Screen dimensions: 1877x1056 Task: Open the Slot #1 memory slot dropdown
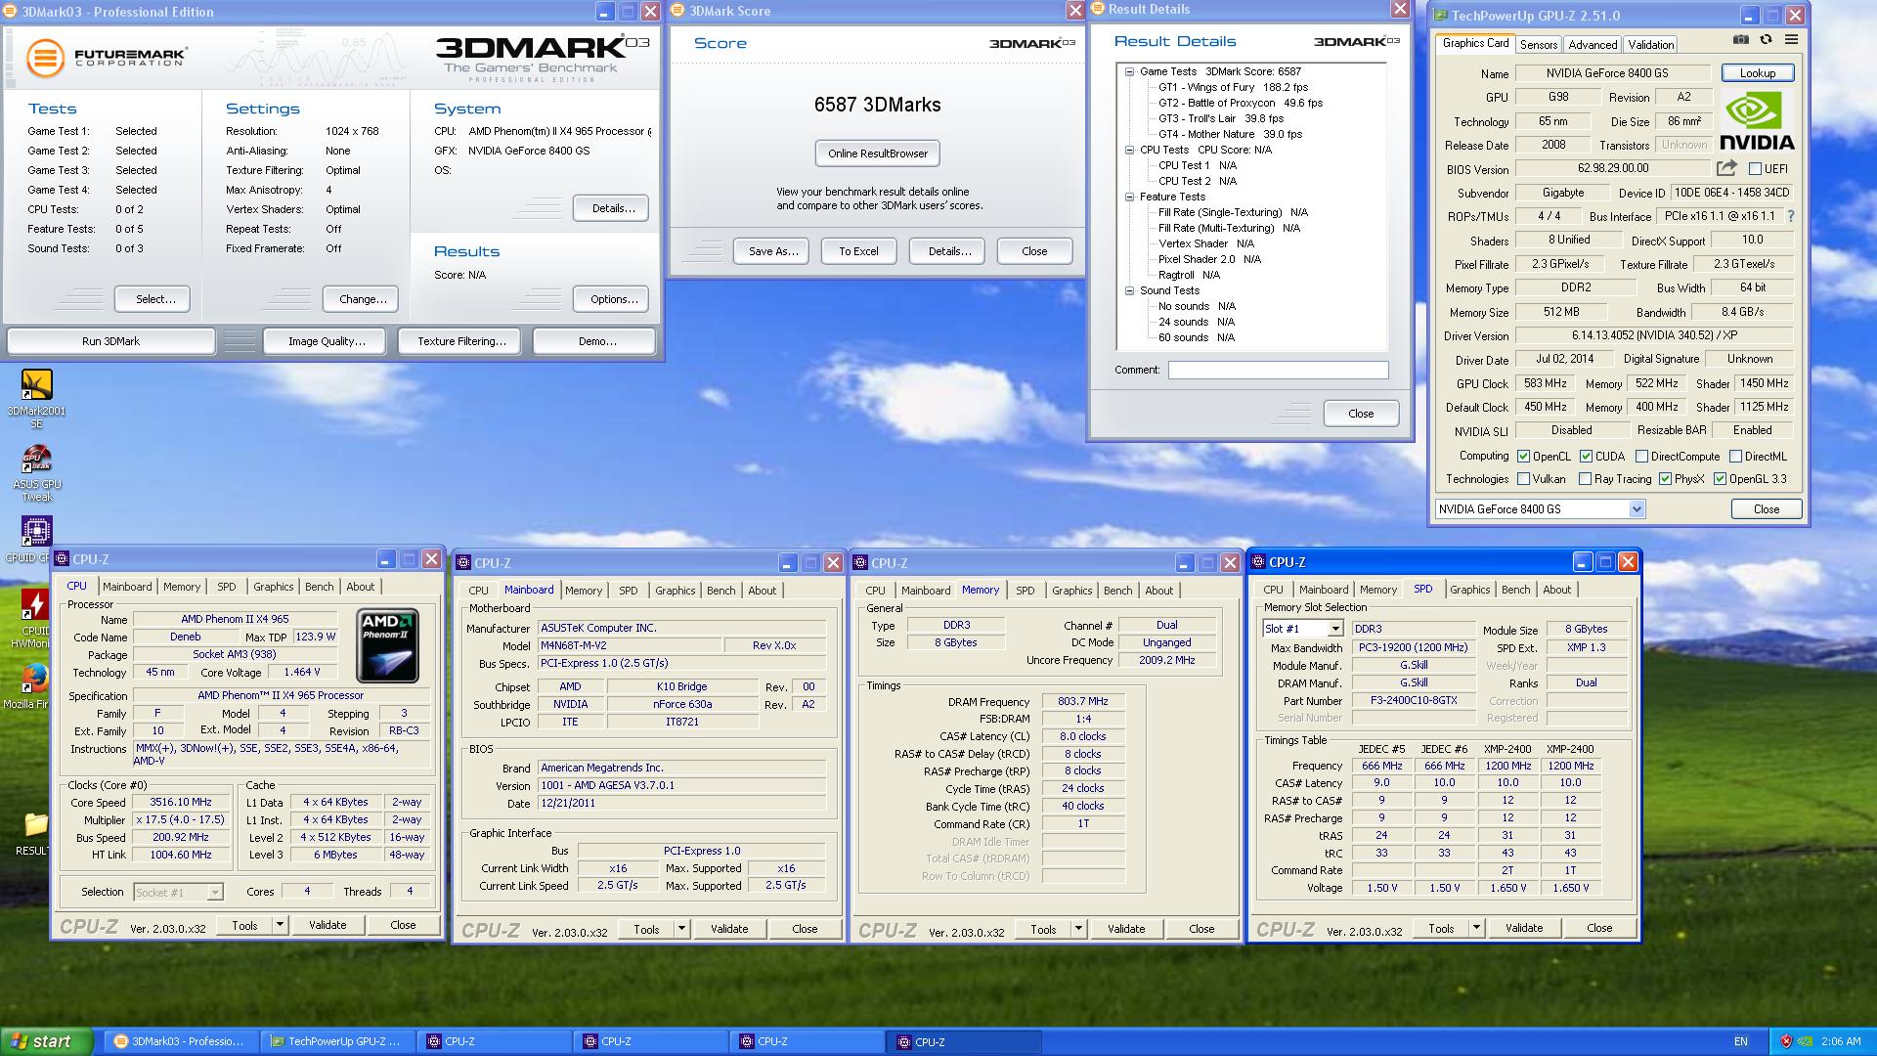[x=1302, y=629]
